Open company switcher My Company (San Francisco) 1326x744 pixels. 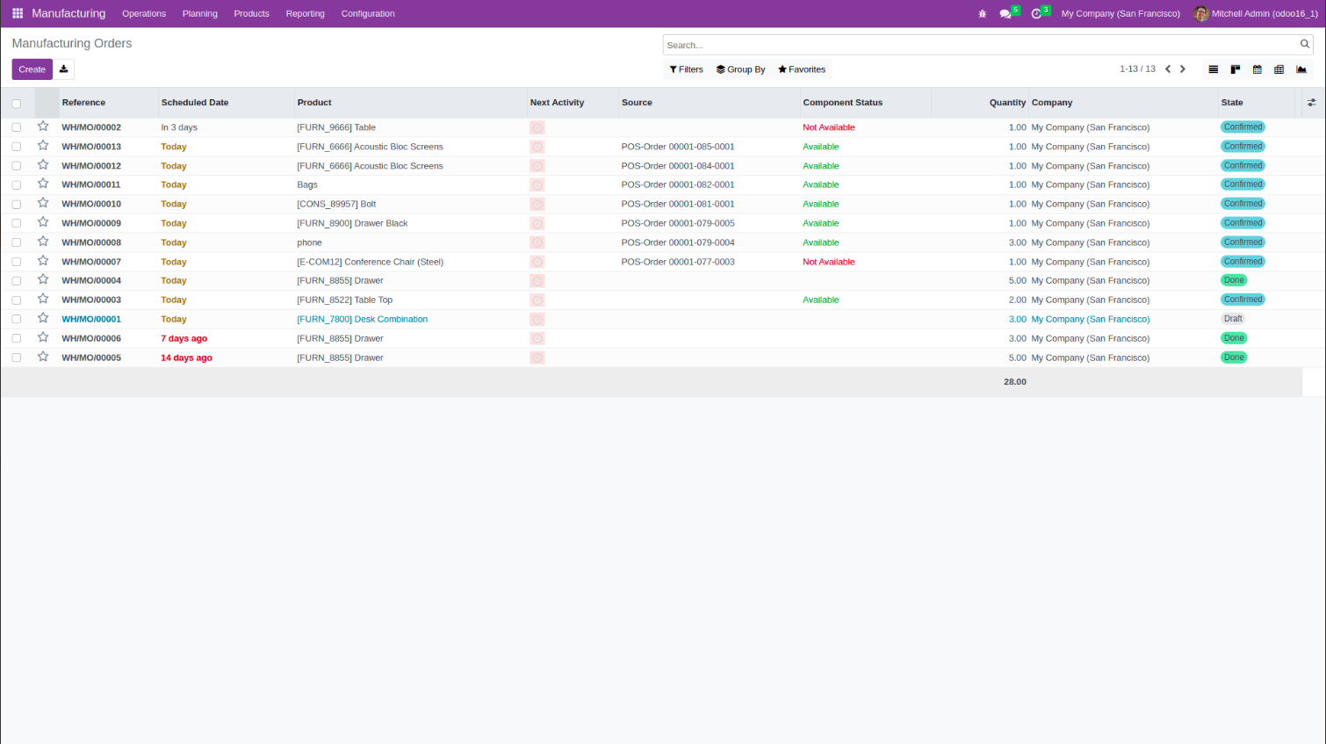pos(1121,14)
